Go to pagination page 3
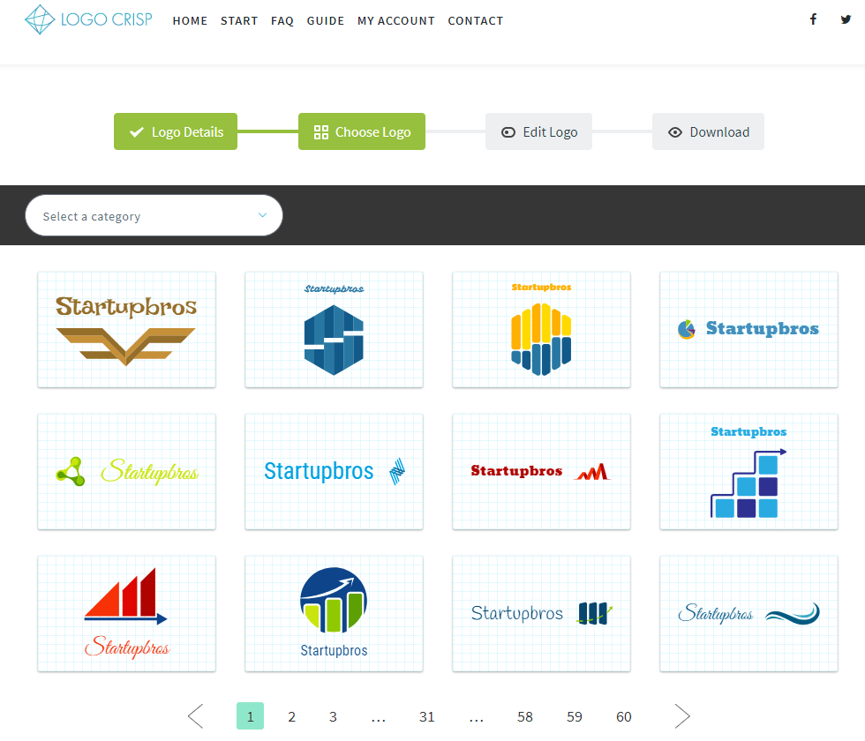This screenshot has width=865, height=741. [x=334, y=716]
